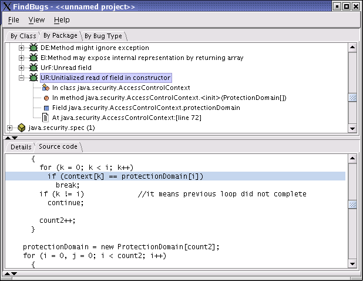Minimize the FindBugs window
The width and height of the screenshot is (363, 281).
click(337, 6)
